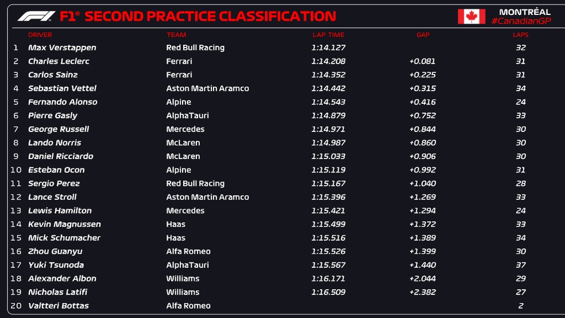
Task: Select Max Verstappen's driver name
Action: [x=62, y=48]
